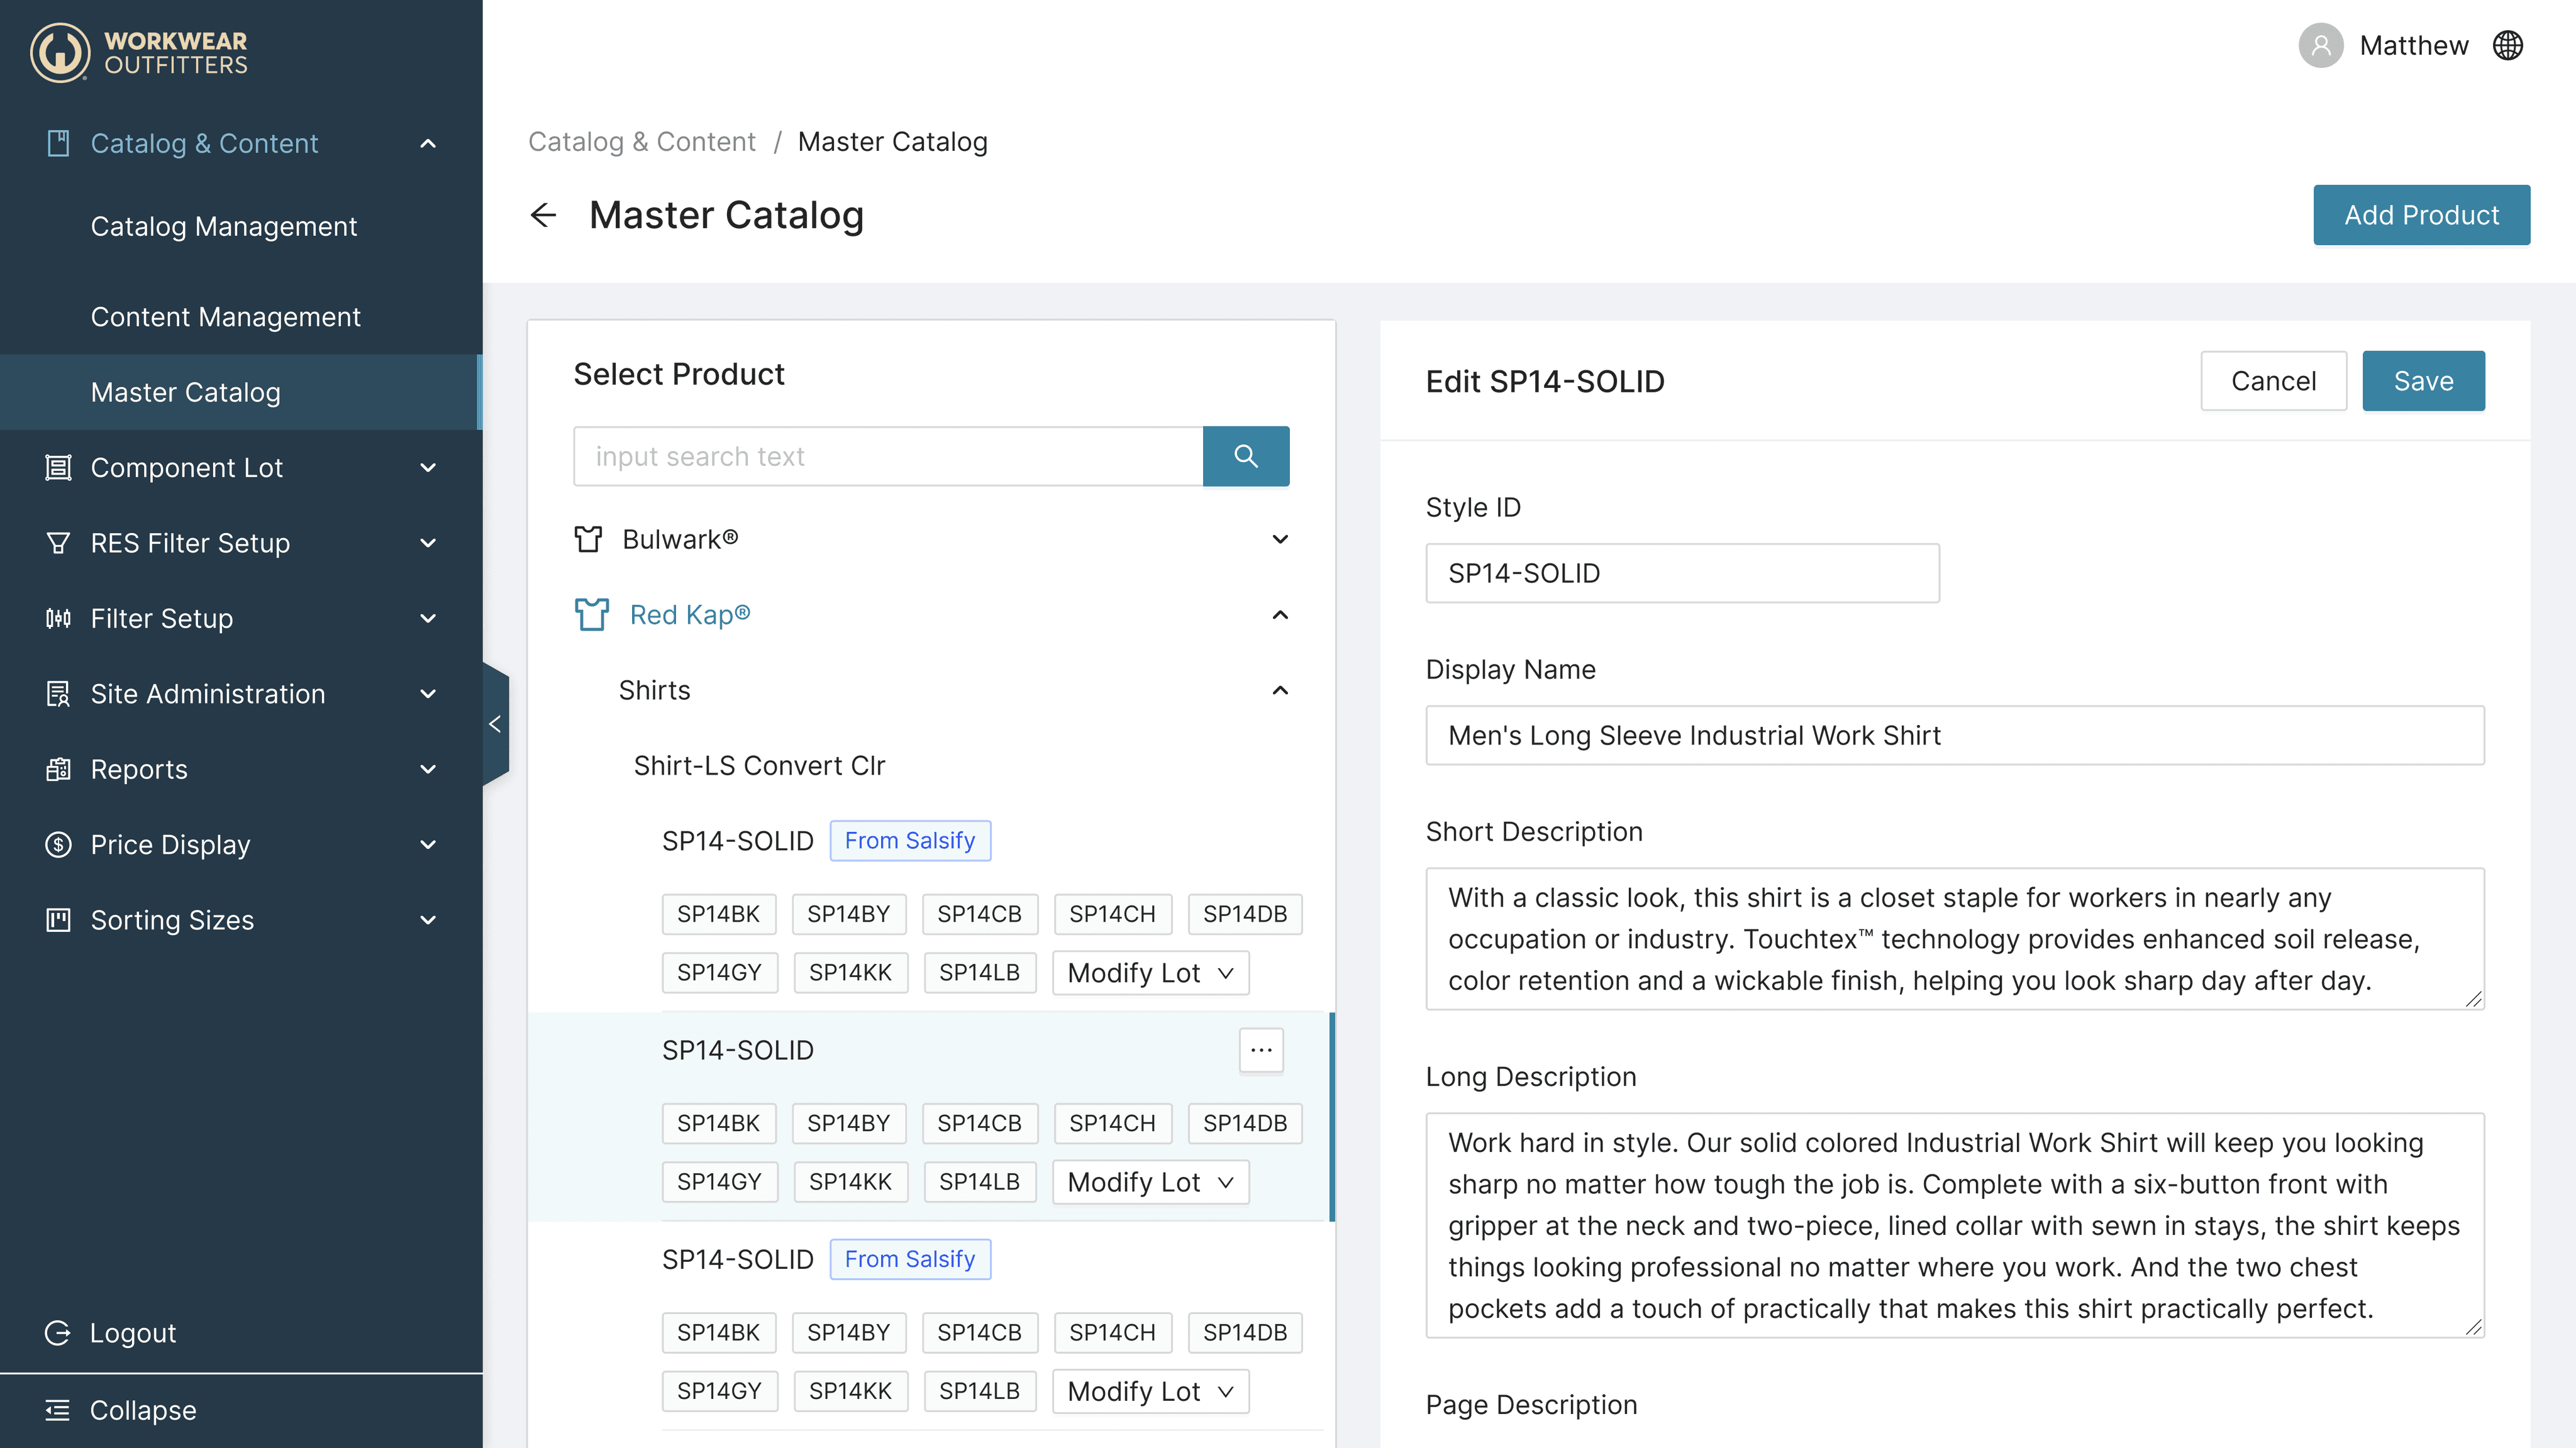Screen dimensions: 2576x1448
Task: Click the back arrow beside Master Catalog
Action: [543, 215]
